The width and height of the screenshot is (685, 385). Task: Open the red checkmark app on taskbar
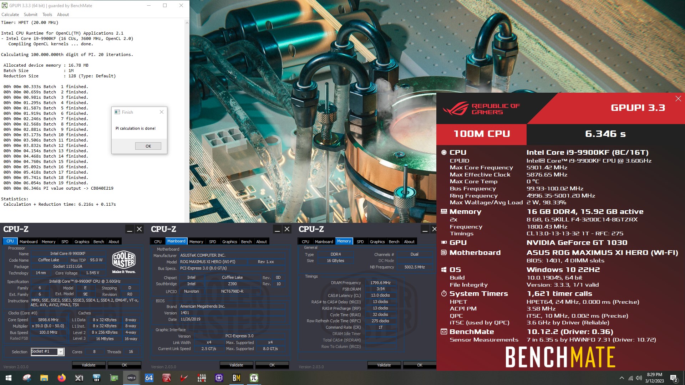(184, 378)
